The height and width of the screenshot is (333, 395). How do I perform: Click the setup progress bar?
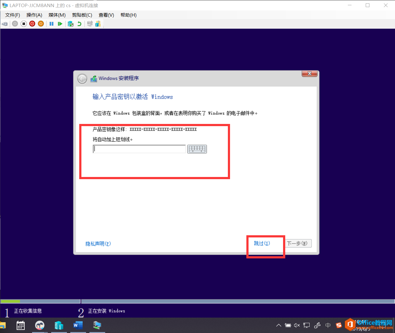point(197,301)
